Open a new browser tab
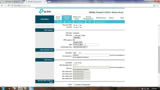 [49, 2]
